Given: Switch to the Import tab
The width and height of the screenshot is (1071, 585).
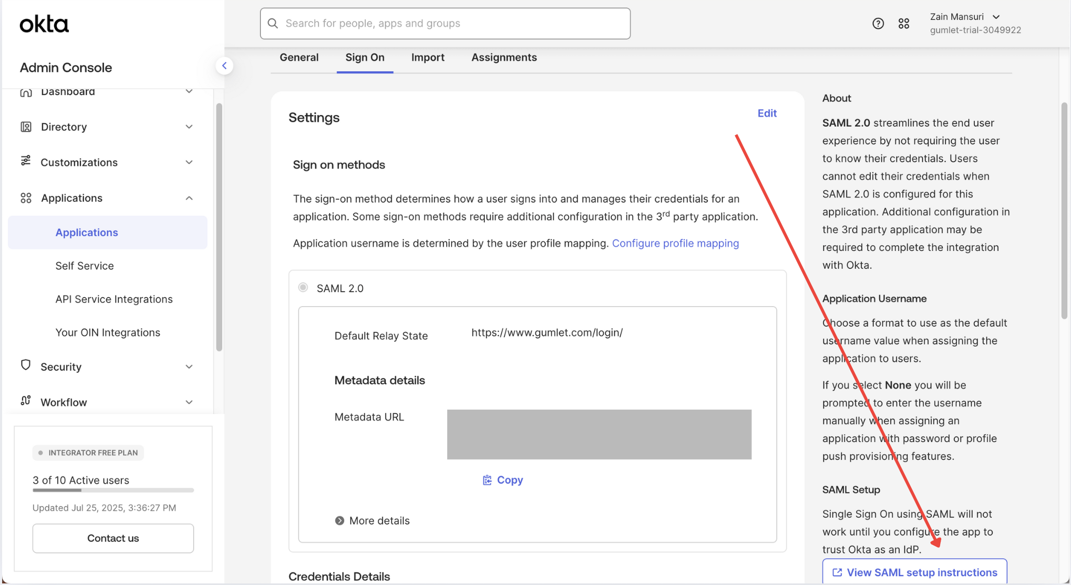Looking at the screenshot, I should coord(428,57).
